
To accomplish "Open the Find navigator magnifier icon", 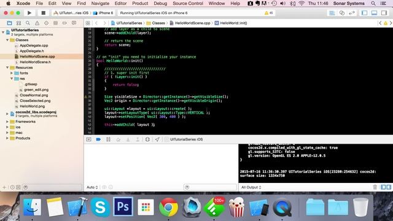I will click(x=28, y=23).
